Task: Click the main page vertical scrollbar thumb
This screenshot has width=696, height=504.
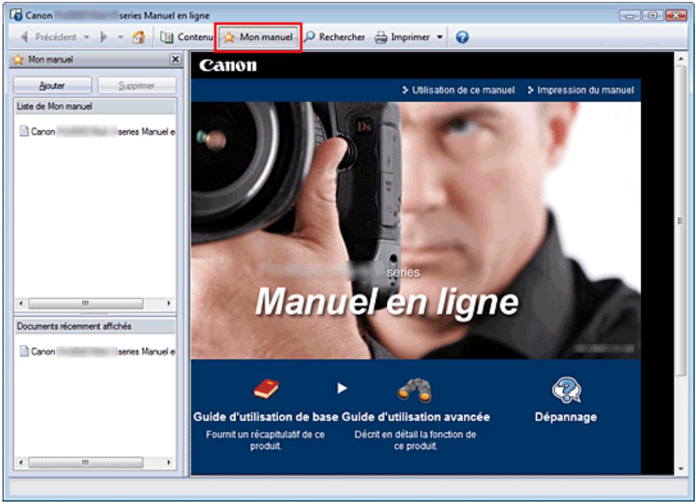Action: click(681, 221)
